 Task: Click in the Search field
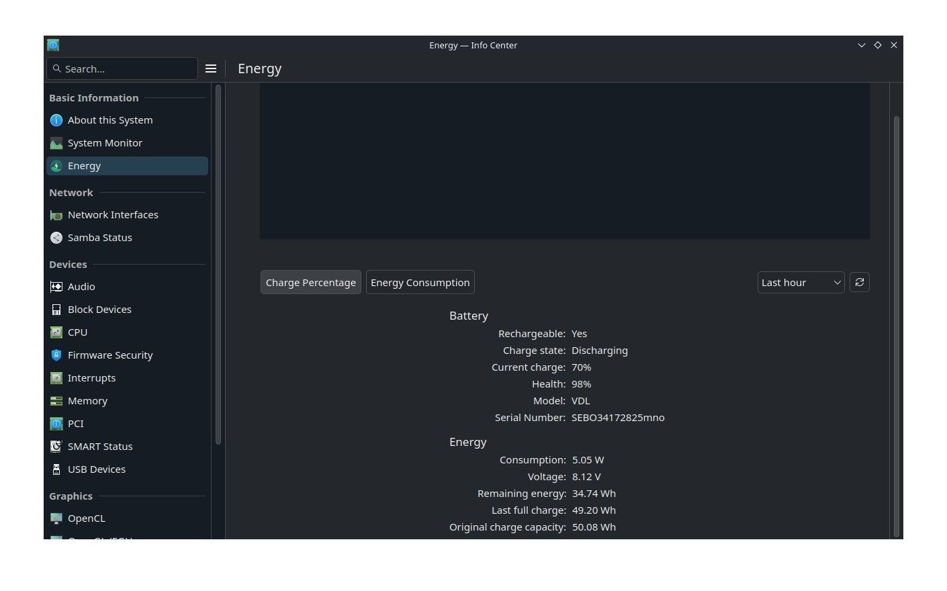click(x=122, y=69)
